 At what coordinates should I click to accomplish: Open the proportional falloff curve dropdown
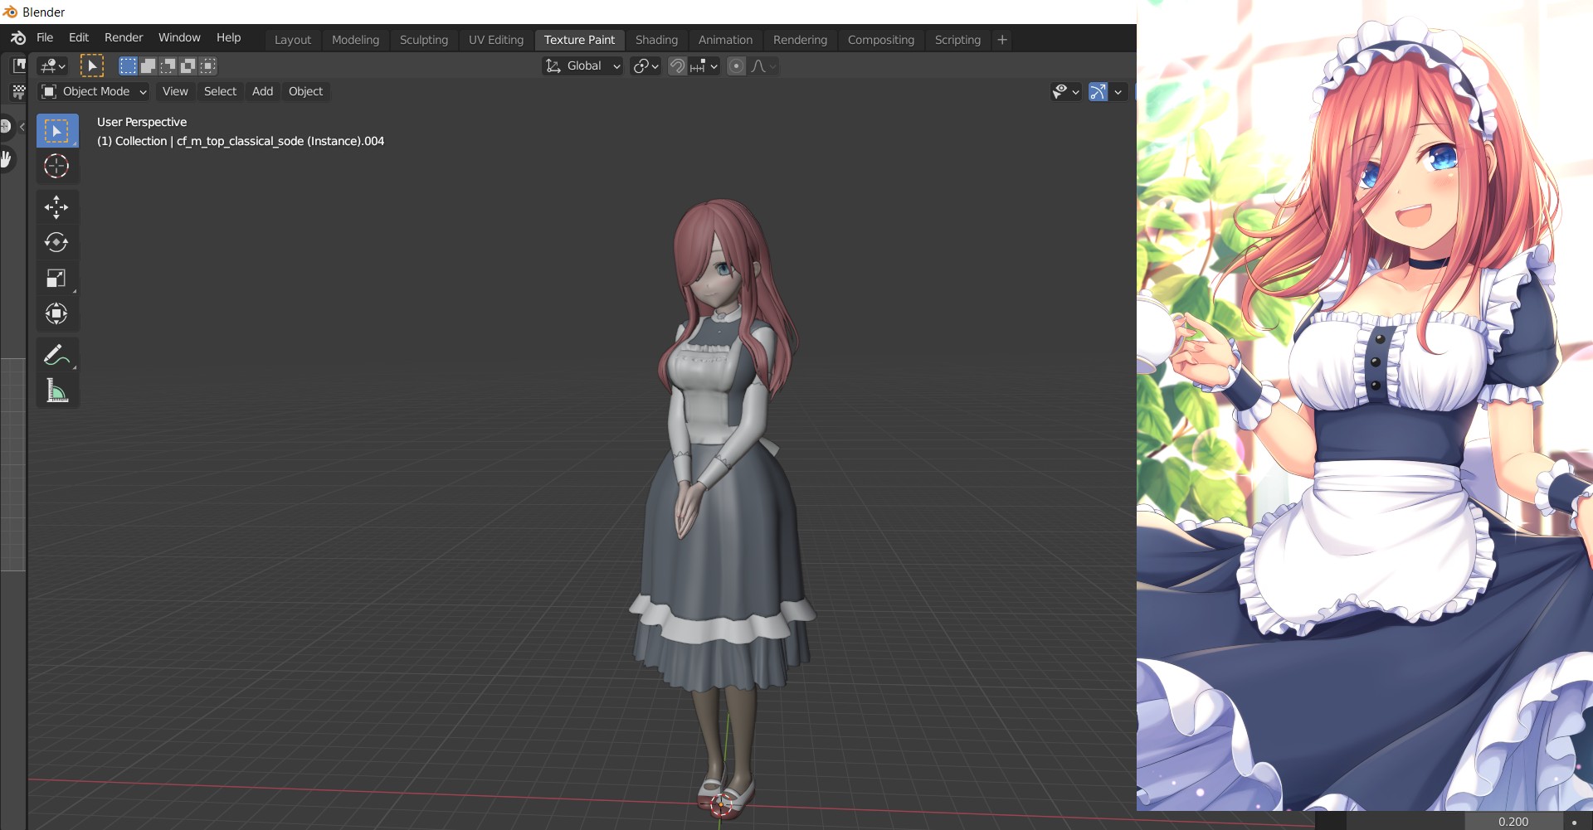[x=763, y=66]
